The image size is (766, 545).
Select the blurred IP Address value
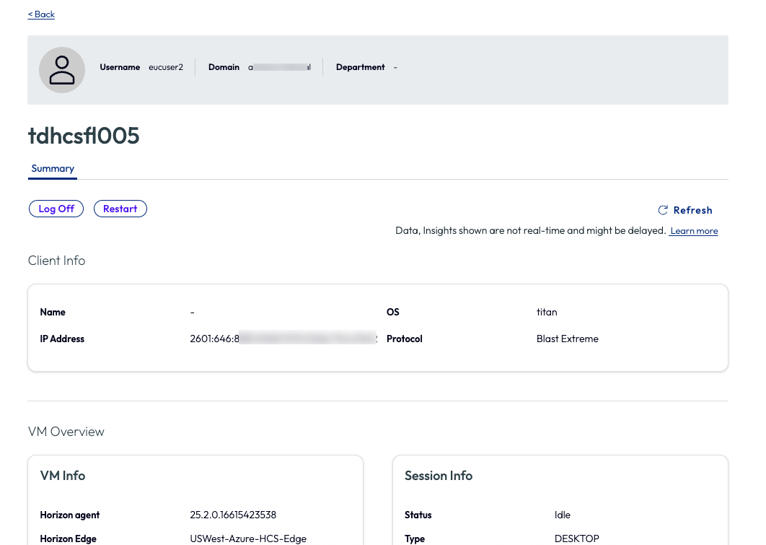tap(283, 339)
